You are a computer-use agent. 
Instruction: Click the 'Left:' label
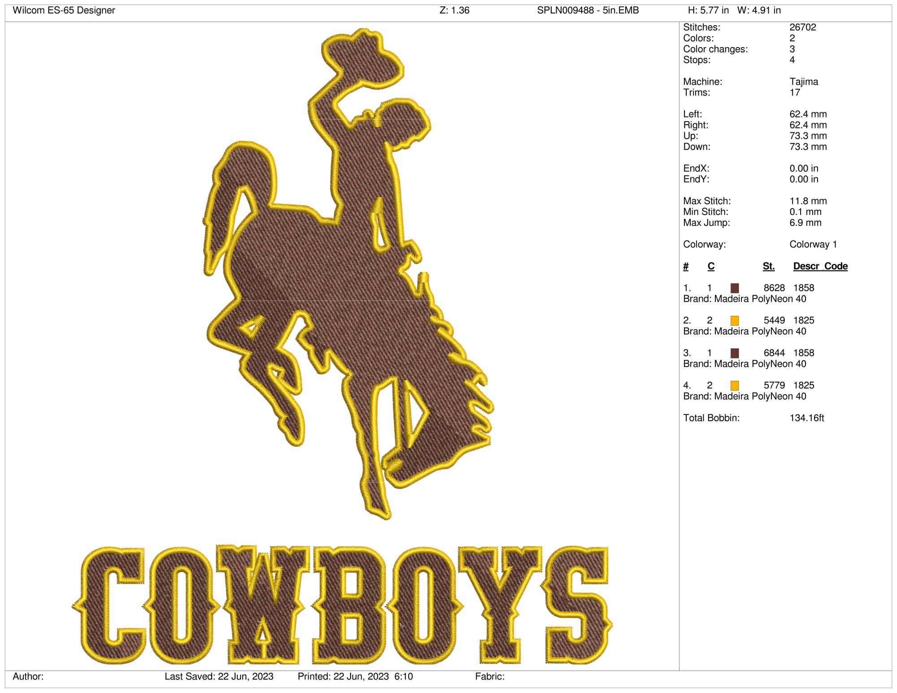(x=692, y=114)
